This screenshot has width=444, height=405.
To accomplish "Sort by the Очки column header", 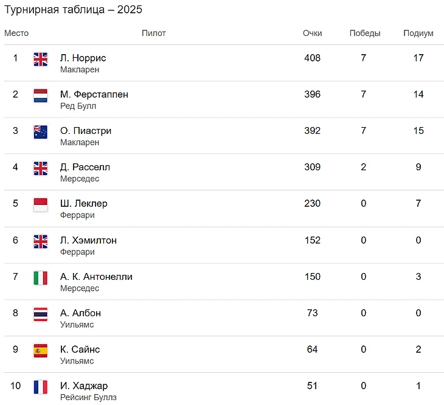I will click(312, 33).
